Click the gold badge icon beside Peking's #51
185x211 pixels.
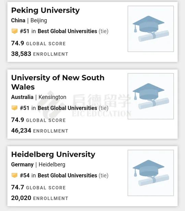pyautogui.click(x=14, y=31)
